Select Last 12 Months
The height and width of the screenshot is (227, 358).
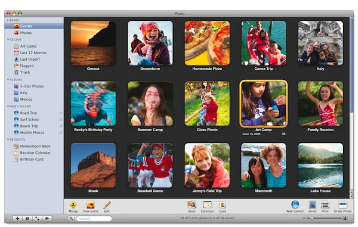[x=34, y=52]
